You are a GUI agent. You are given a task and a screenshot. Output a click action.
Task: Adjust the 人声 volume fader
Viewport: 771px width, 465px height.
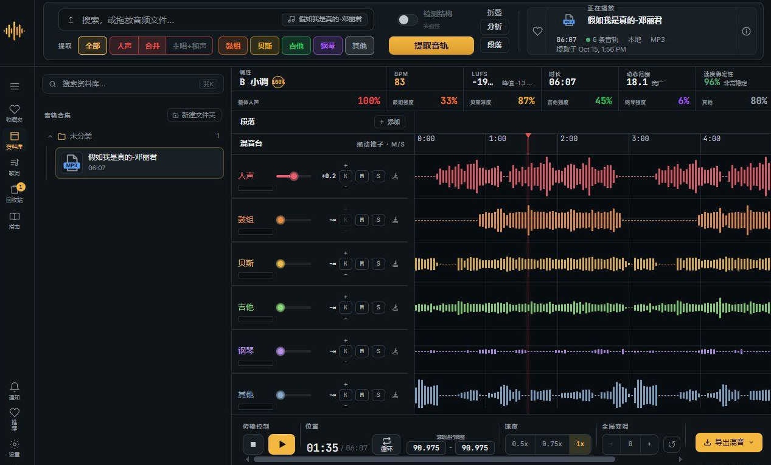pos(294,176)
